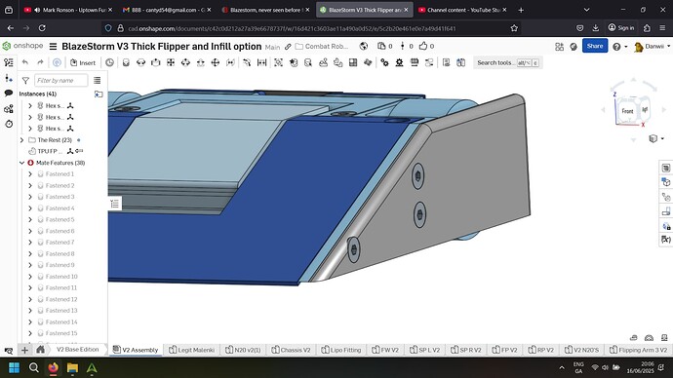Image resolution: width=673 pixels, height=378 pixels.
Task: Expand The Rest (23) folder
Action: click(x=21, y=139)
